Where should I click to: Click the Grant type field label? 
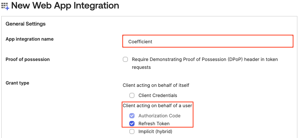[17, 83]
